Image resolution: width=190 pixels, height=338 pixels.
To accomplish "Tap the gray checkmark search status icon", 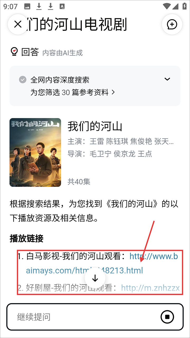I will click(23, 79).
